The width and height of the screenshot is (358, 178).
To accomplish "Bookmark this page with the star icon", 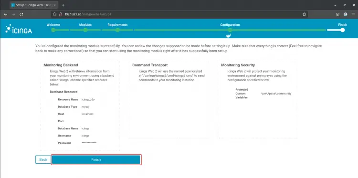I will click(x=304, y=14).
